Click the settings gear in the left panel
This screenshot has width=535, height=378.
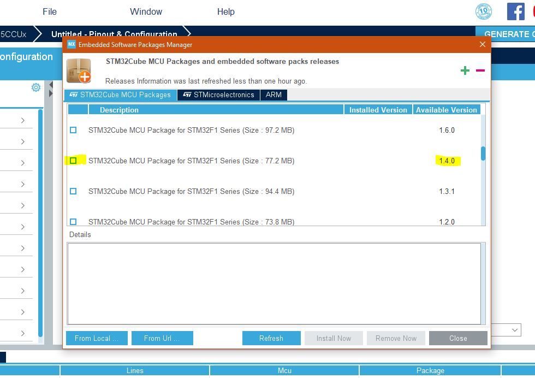(36, 87)
